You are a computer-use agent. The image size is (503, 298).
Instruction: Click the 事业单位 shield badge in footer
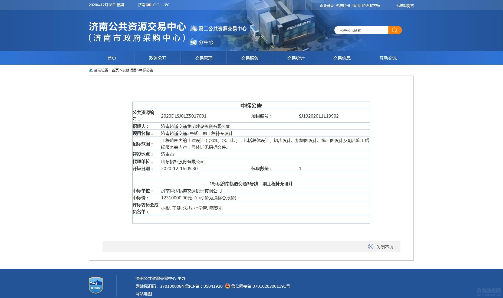tap(96, 285)
